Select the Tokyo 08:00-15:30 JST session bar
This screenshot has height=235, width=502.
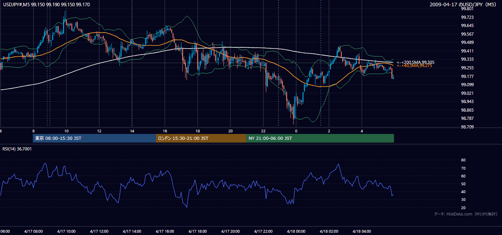coord(94,138)
